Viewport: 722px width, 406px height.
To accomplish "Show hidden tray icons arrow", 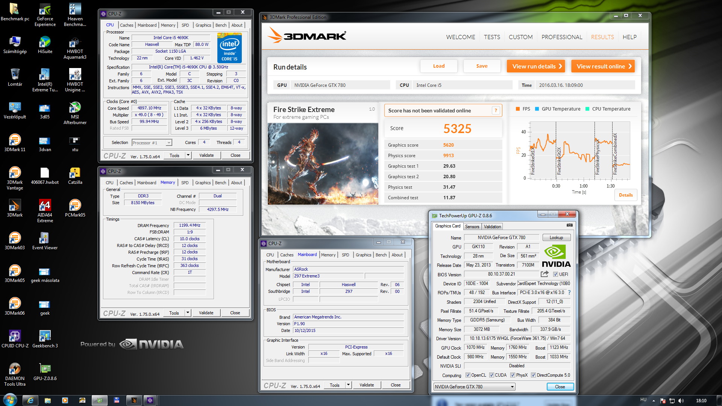I will click(x=654, y=401).
